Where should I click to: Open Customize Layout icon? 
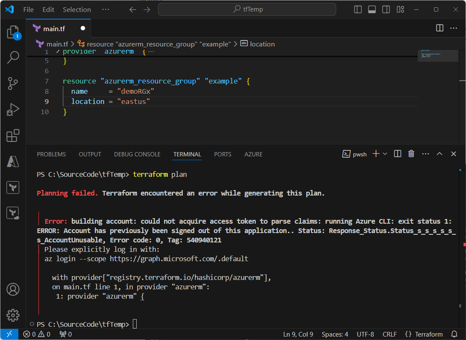(400, 9)
